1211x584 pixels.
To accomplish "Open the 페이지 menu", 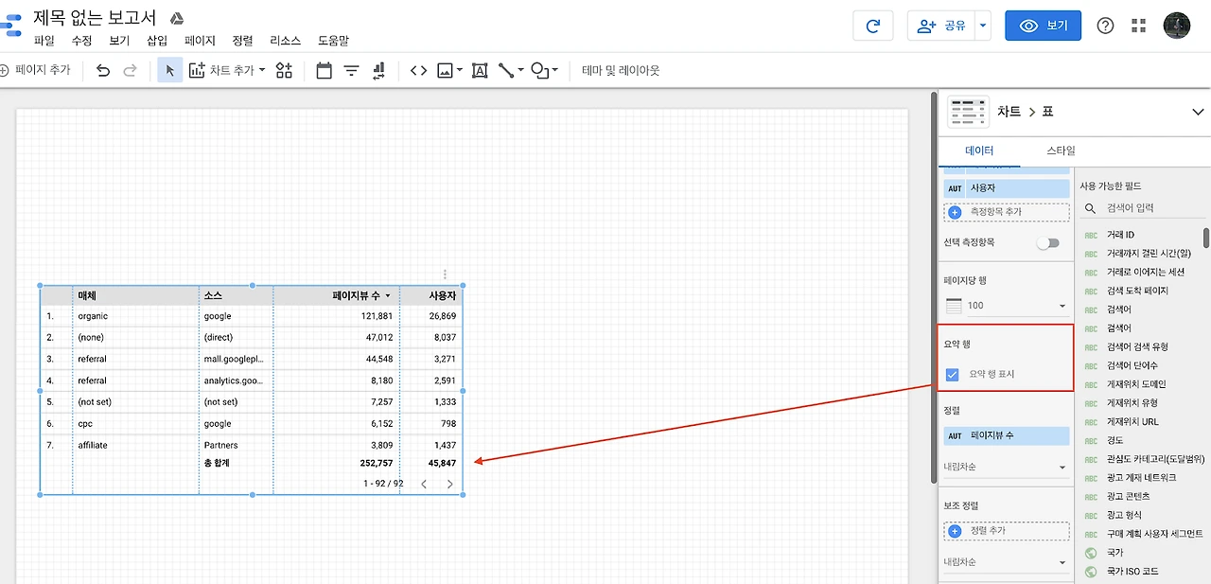I will [x=200, y=41].
